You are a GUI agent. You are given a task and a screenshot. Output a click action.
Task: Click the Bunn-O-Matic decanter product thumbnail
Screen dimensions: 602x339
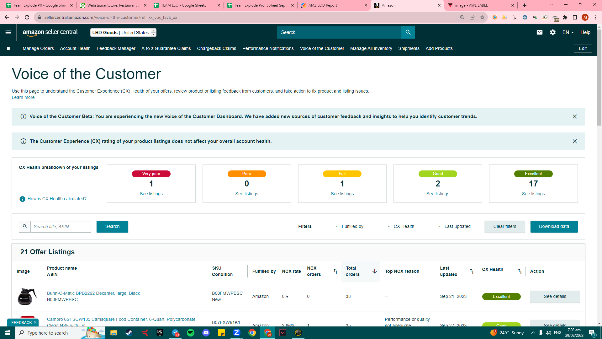[27, 297]
